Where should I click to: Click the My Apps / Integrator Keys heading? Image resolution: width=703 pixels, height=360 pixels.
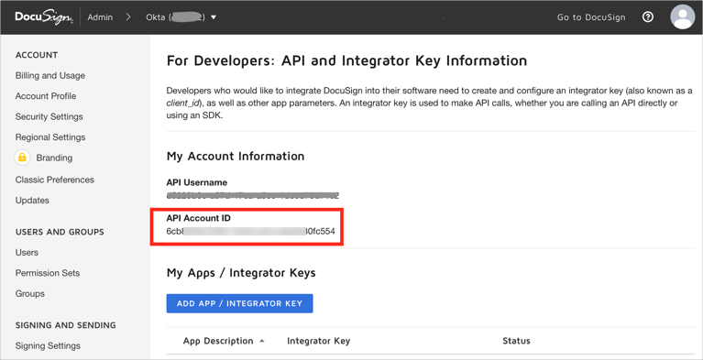(241, 273)
